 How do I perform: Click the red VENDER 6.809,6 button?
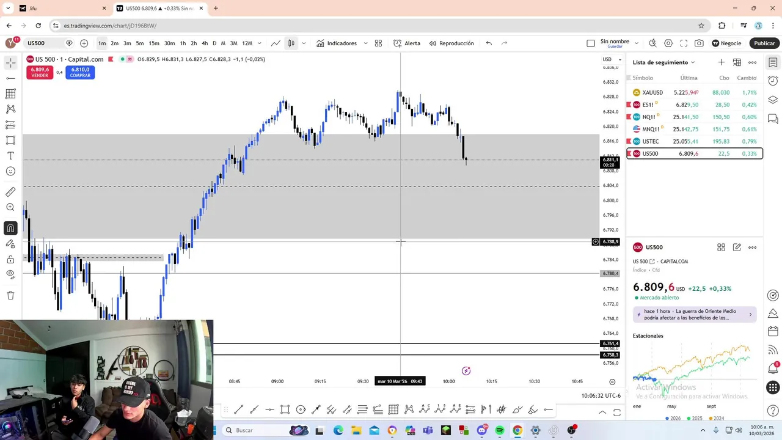click(x=40, y=72)
